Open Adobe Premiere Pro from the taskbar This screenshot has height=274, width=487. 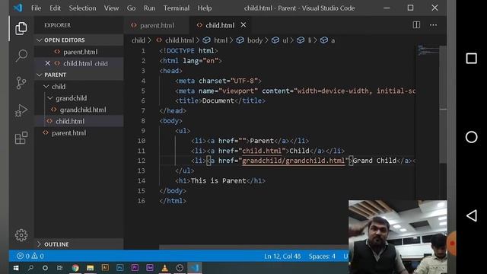pyautogui.click(x=135, y=267)
